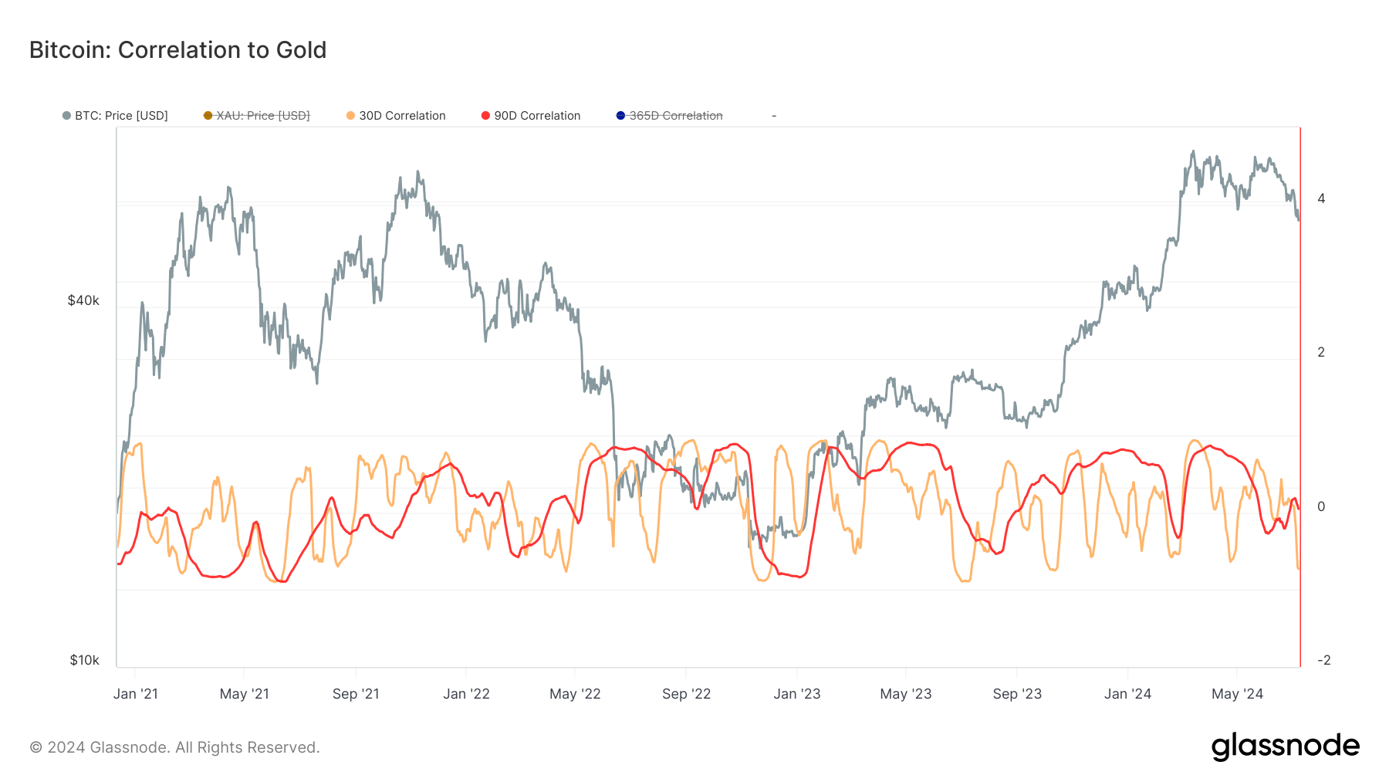Click the chart title Bitcoin: Correlation to Gold
Image resolution: width=1389 pixels, height=782 pixels.
click(x=177, y=50)
